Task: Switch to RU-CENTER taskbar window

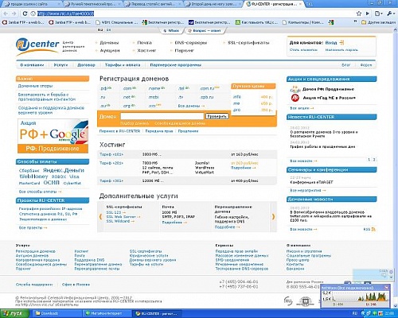Action: [156, 313]
